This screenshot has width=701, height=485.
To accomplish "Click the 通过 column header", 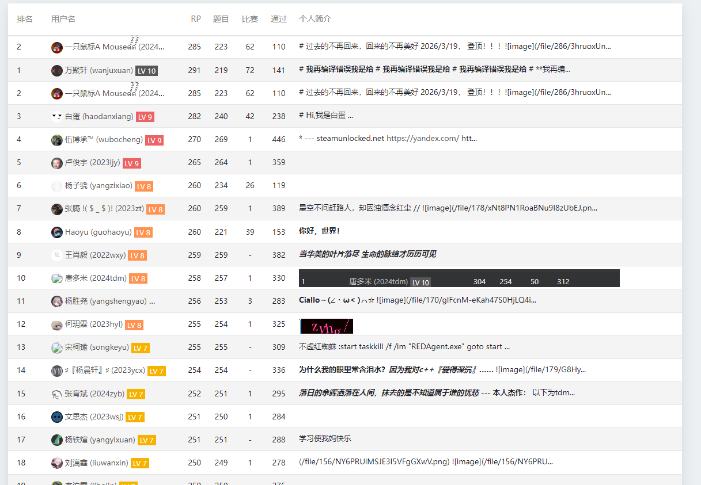I will tap(279, 19).
